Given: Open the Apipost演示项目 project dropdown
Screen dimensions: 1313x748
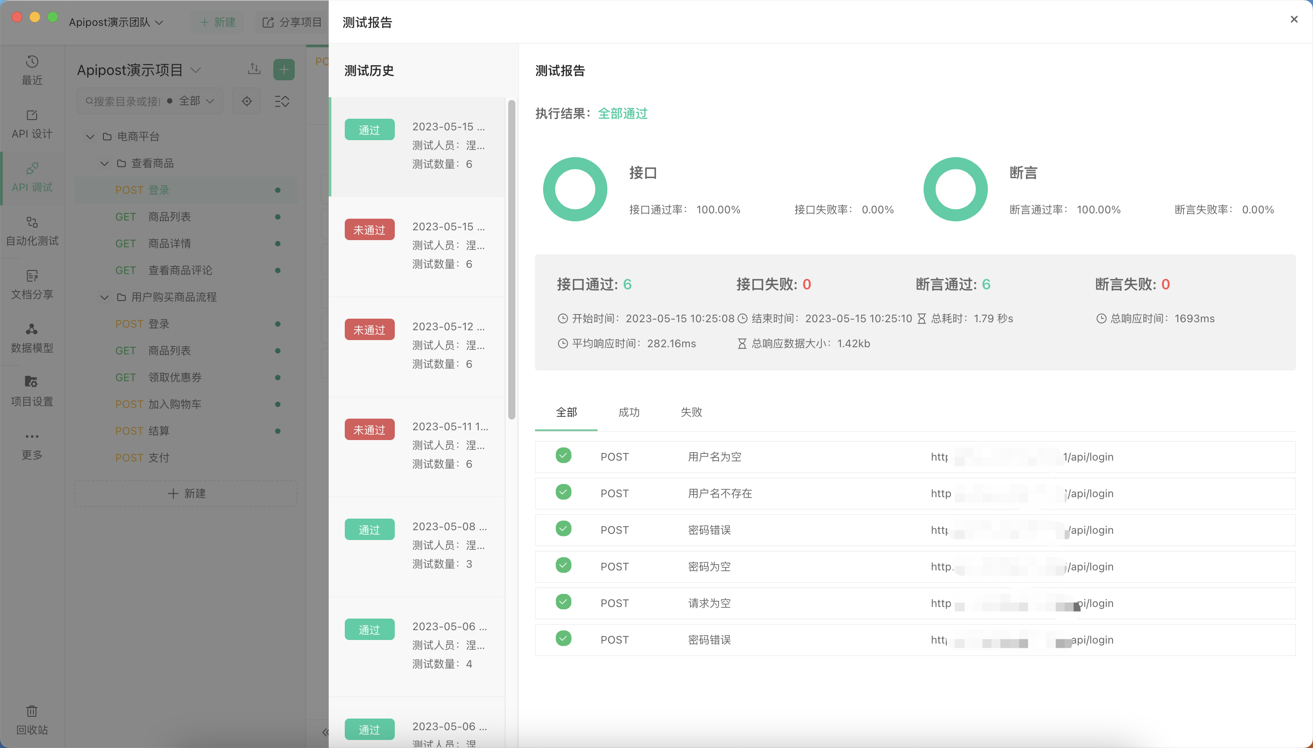Looking at the screenshot, I should (x=139, y=70).
